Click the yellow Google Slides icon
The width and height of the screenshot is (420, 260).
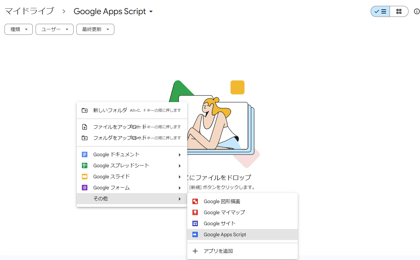point(85,177)
